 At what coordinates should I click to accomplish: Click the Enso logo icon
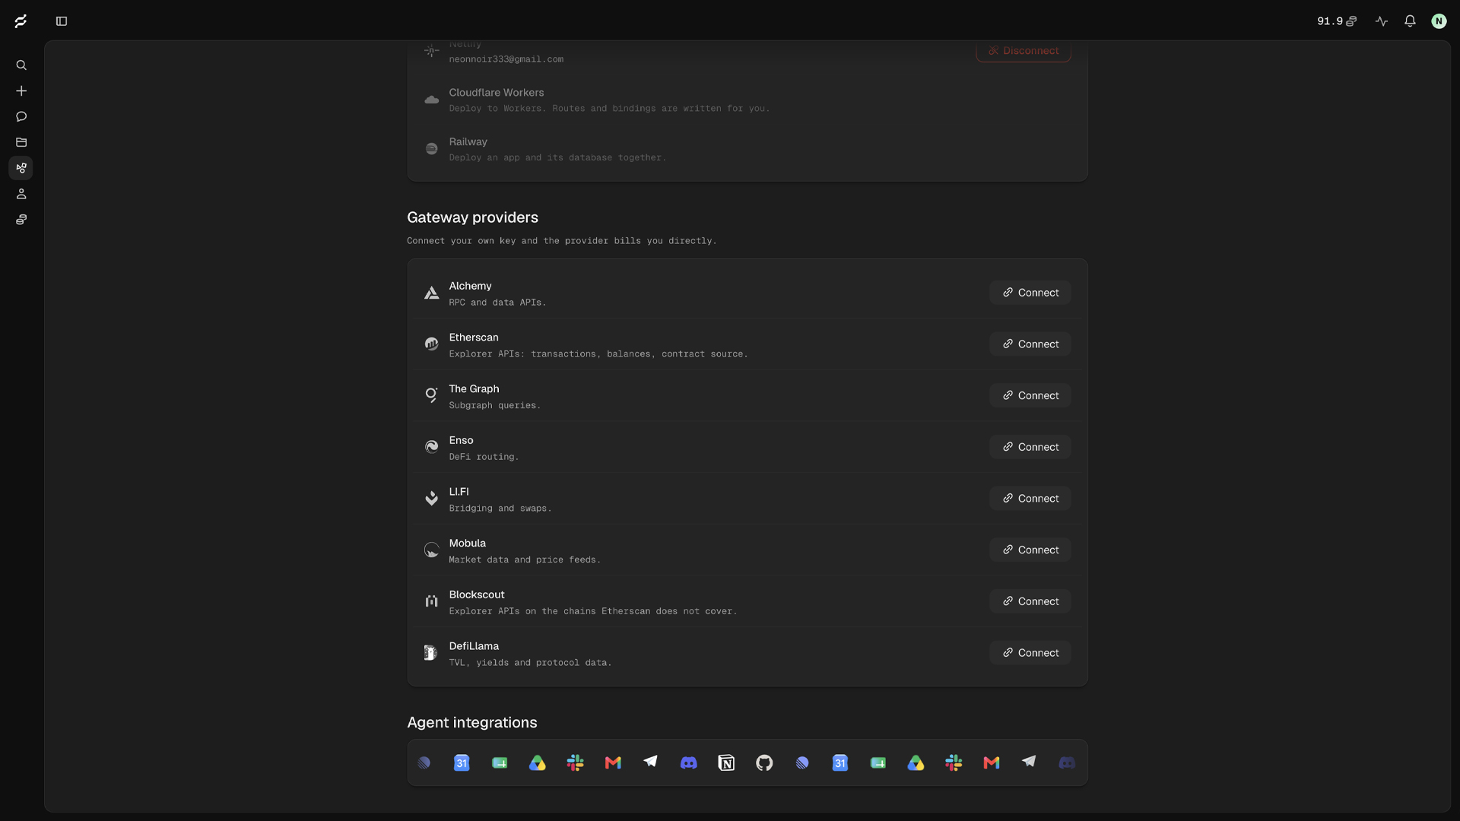tap(432, 447)
